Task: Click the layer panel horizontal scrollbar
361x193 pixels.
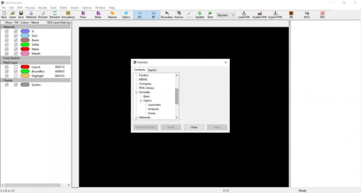Action: coord(32,185)
